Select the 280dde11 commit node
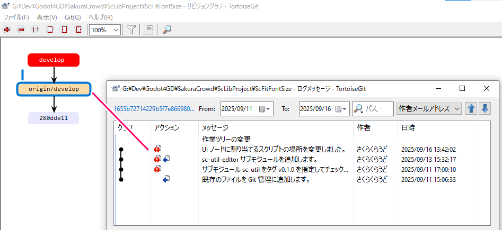Screen dimensions: 502x230 54,118
